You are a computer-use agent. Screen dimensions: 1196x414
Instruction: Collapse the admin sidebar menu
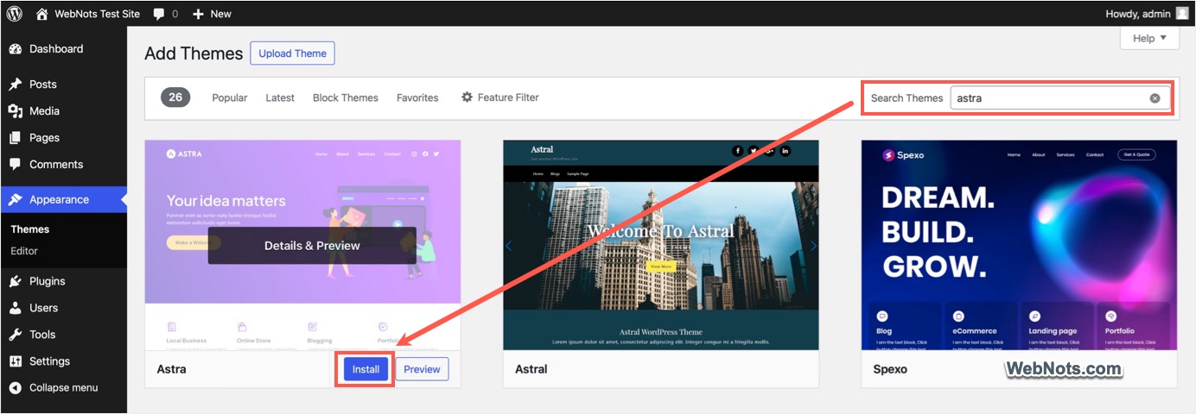64,388
